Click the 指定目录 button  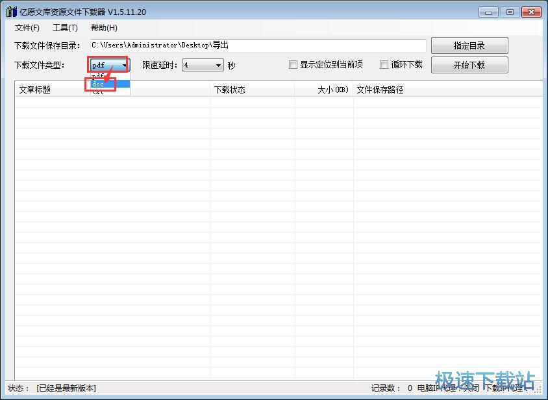(469, 45)
